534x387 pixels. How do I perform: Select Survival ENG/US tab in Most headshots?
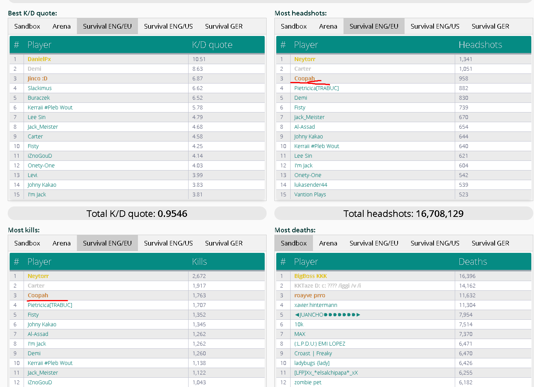(x=435, y=26)
